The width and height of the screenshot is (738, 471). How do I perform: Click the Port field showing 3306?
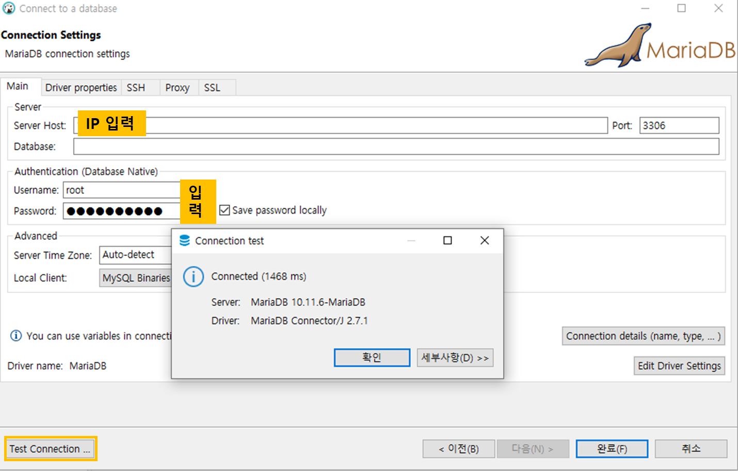tap(679, 125)
